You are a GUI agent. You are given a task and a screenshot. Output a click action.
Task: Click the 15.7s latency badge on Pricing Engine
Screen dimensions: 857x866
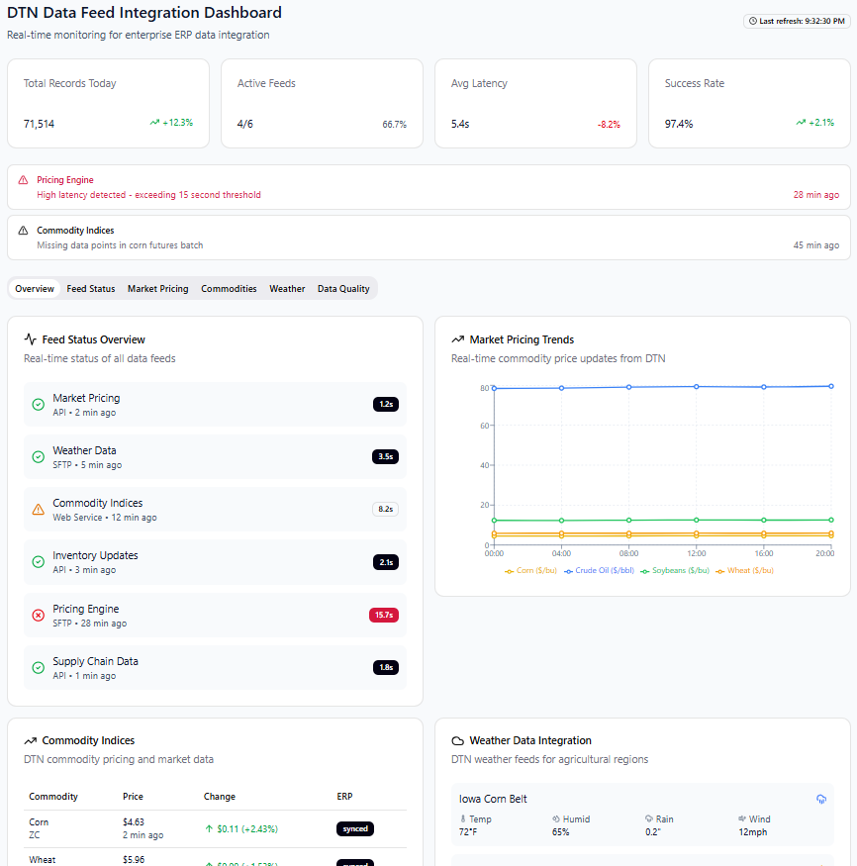click(386, 614)
